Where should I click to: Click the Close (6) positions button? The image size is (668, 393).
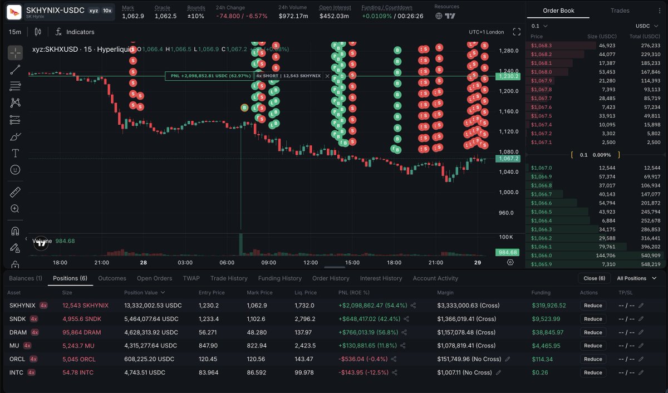pos(594,278)
